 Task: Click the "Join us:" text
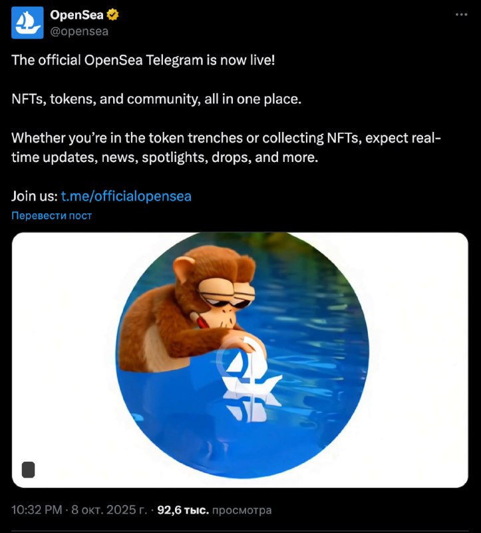(x=34, y=196)
